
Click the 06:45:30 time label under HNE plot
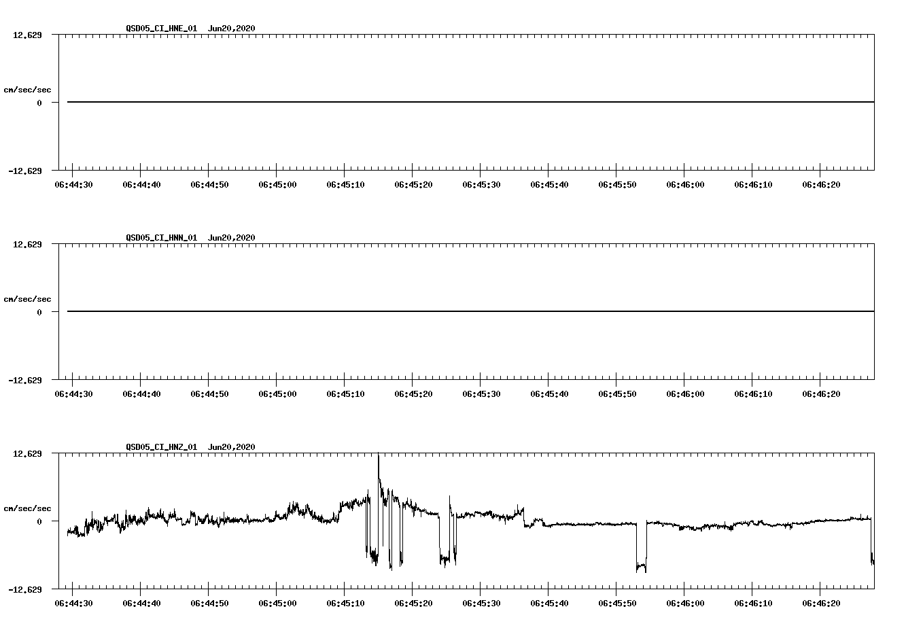coord(481,185)
